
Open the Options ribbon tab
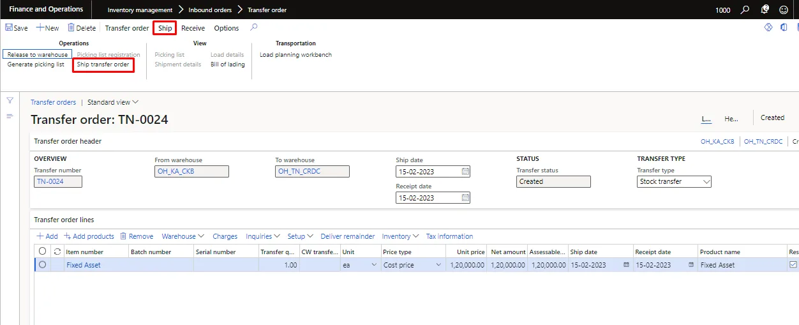[x=227, y=28]
